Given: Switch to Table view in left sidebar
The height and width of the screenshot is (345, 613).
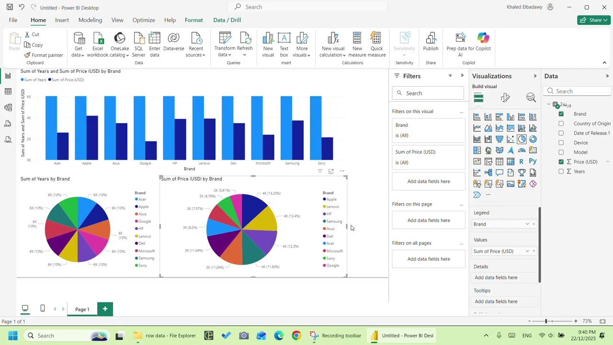Looking at the screenshot, I should point(8,92).
